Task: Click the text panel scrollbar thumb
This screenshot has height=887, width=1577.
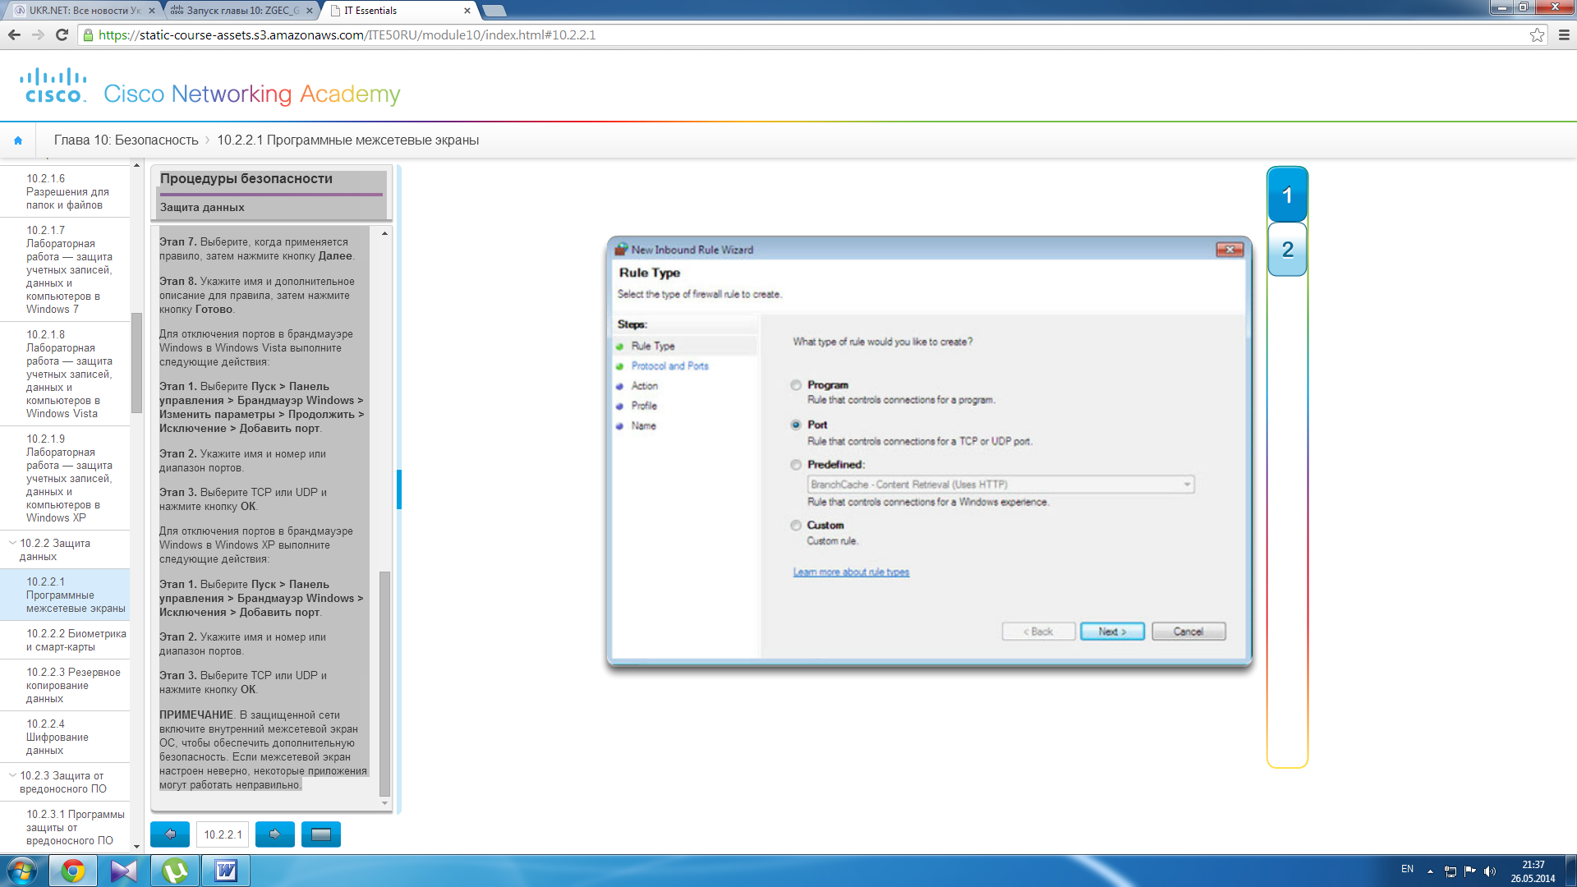Action: click(x=384, y=682)
